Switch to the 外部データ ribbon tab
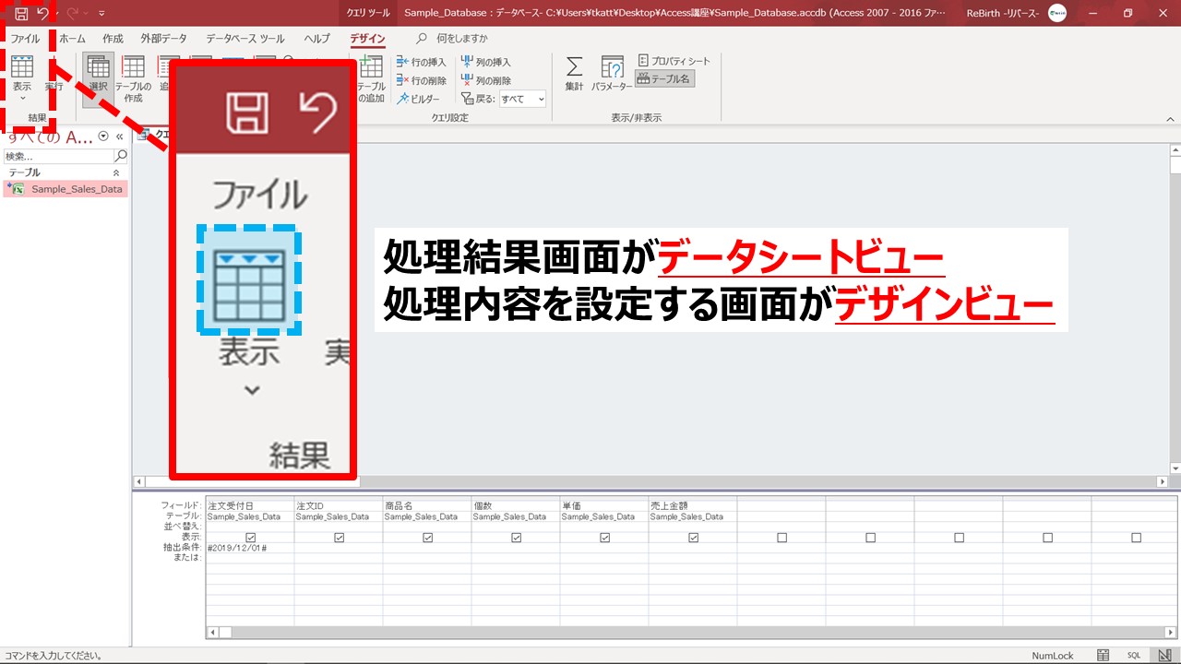Image resolution: width=1181 pixels, height=664 pixels. [163, 39]
